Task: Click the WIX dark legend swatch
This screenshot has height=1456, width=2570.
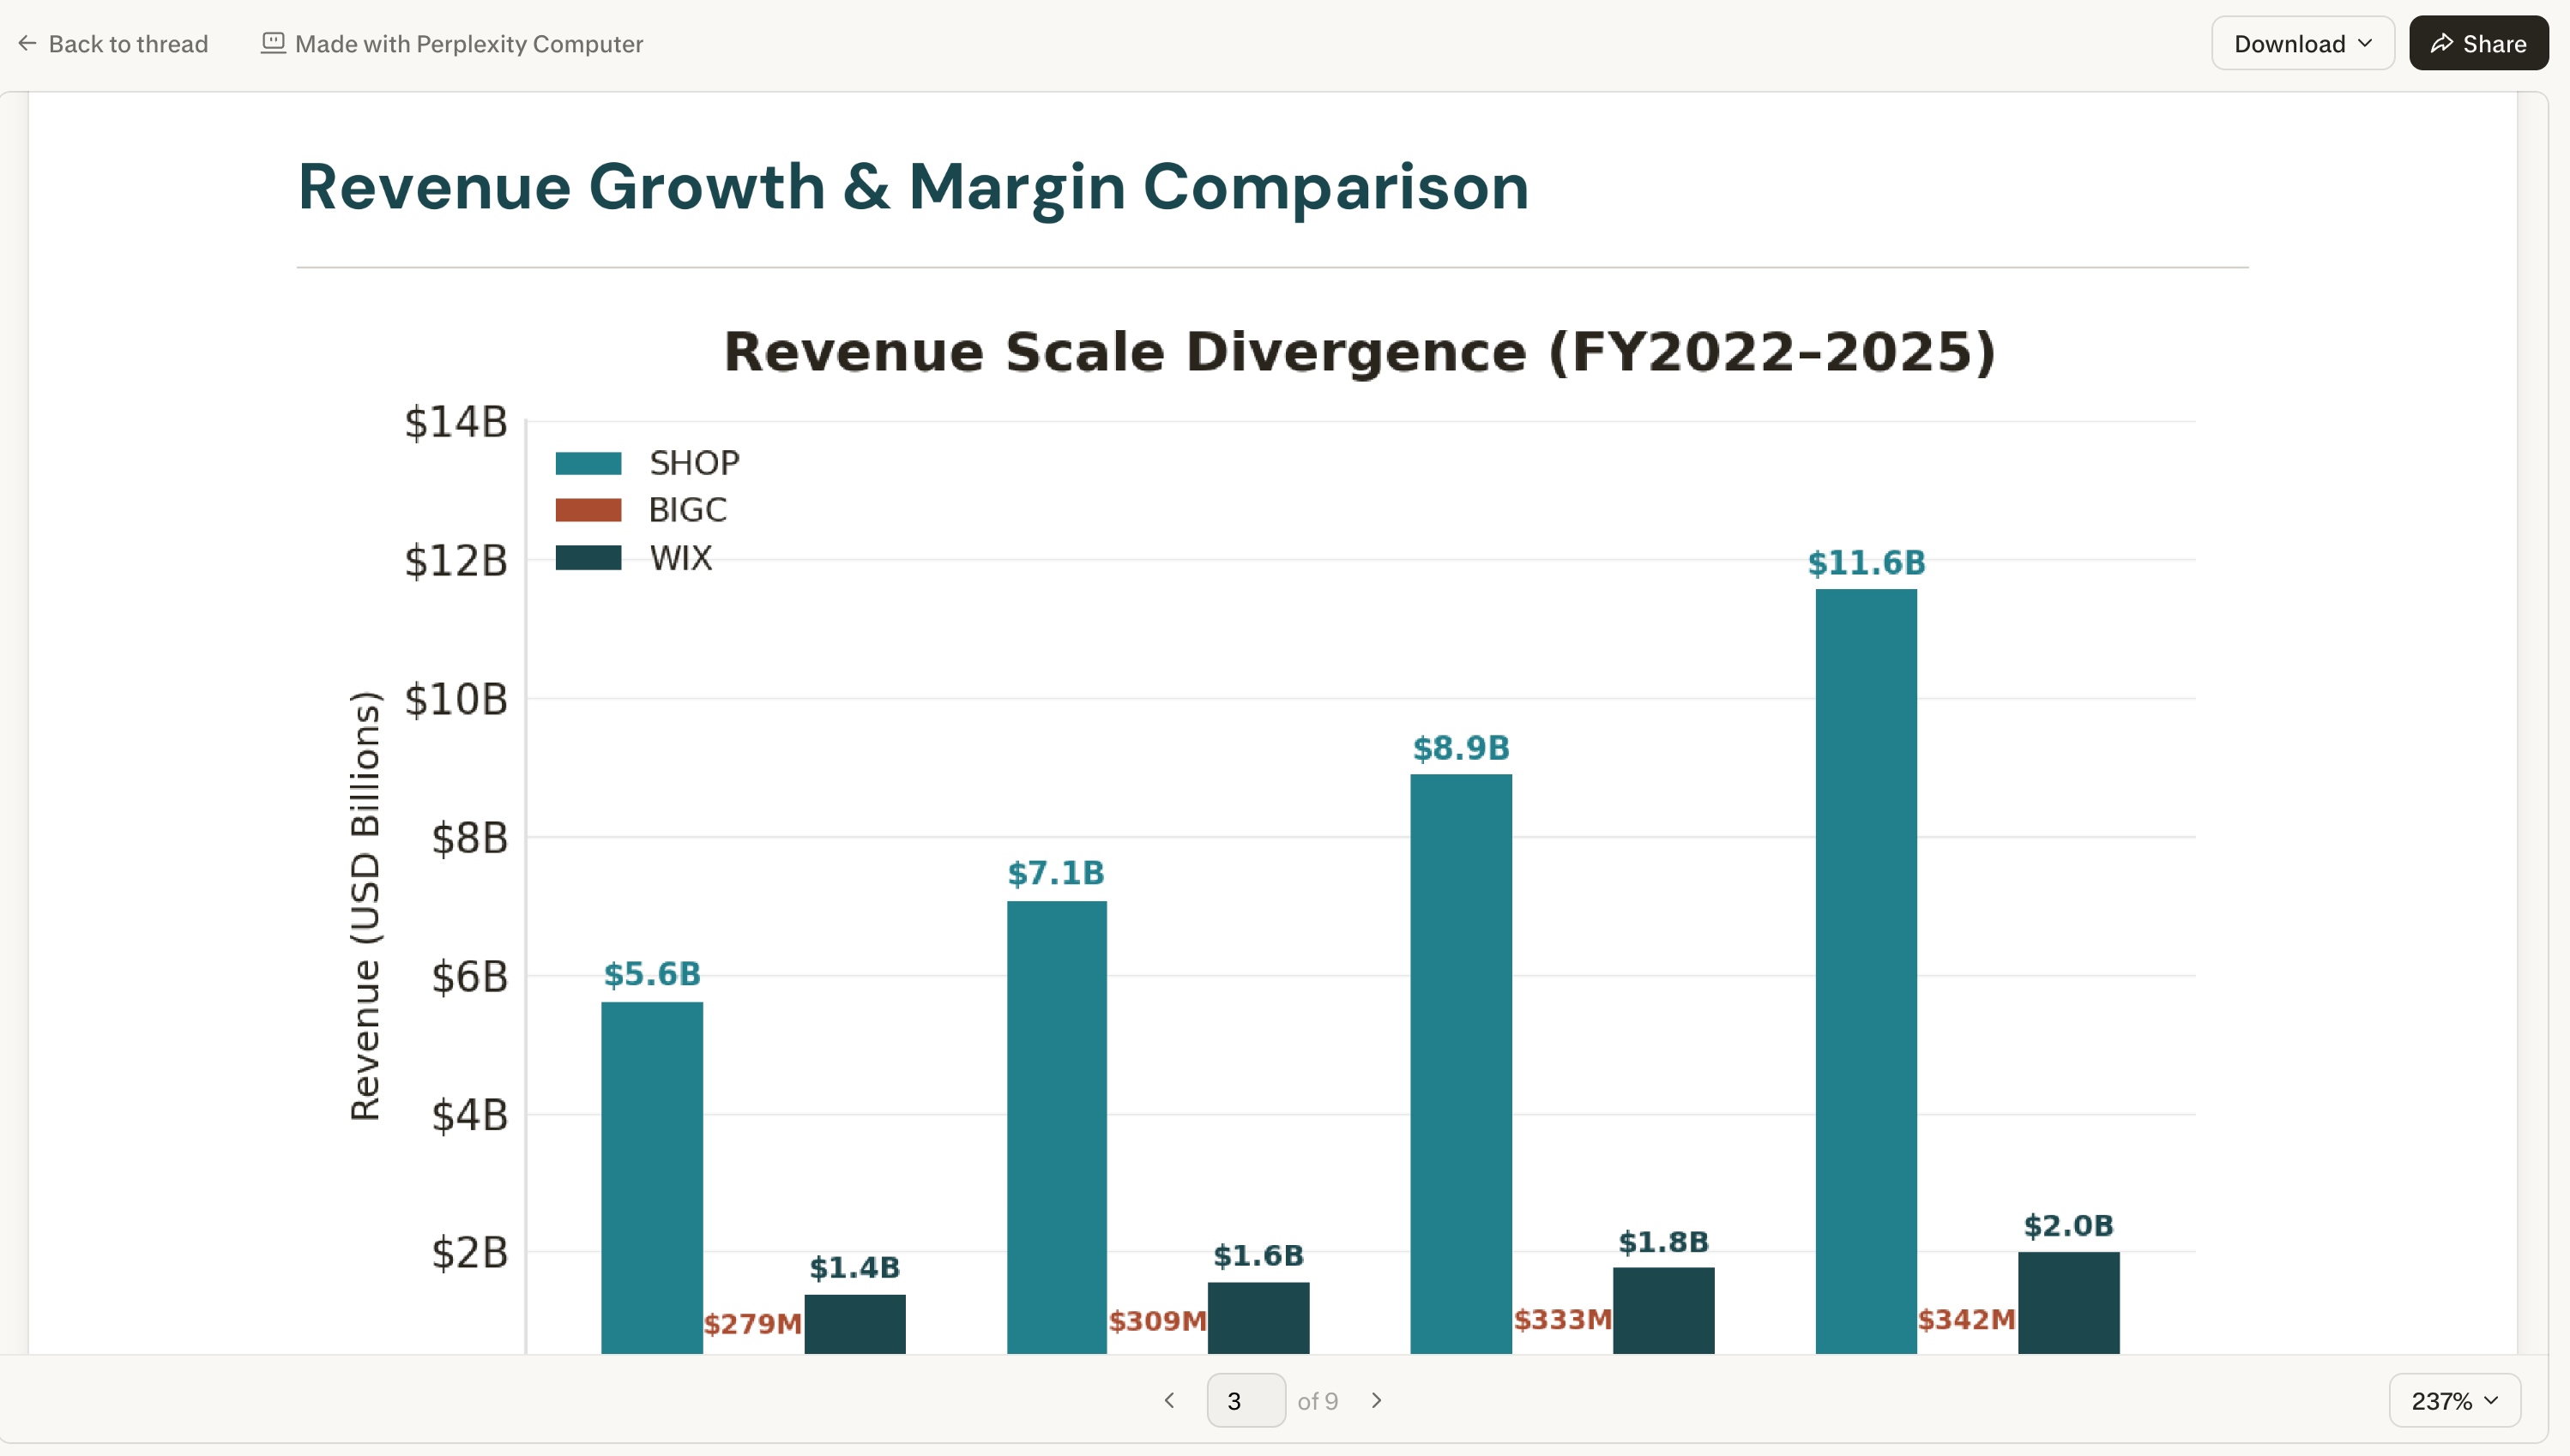Action: [x=588, y=557]
